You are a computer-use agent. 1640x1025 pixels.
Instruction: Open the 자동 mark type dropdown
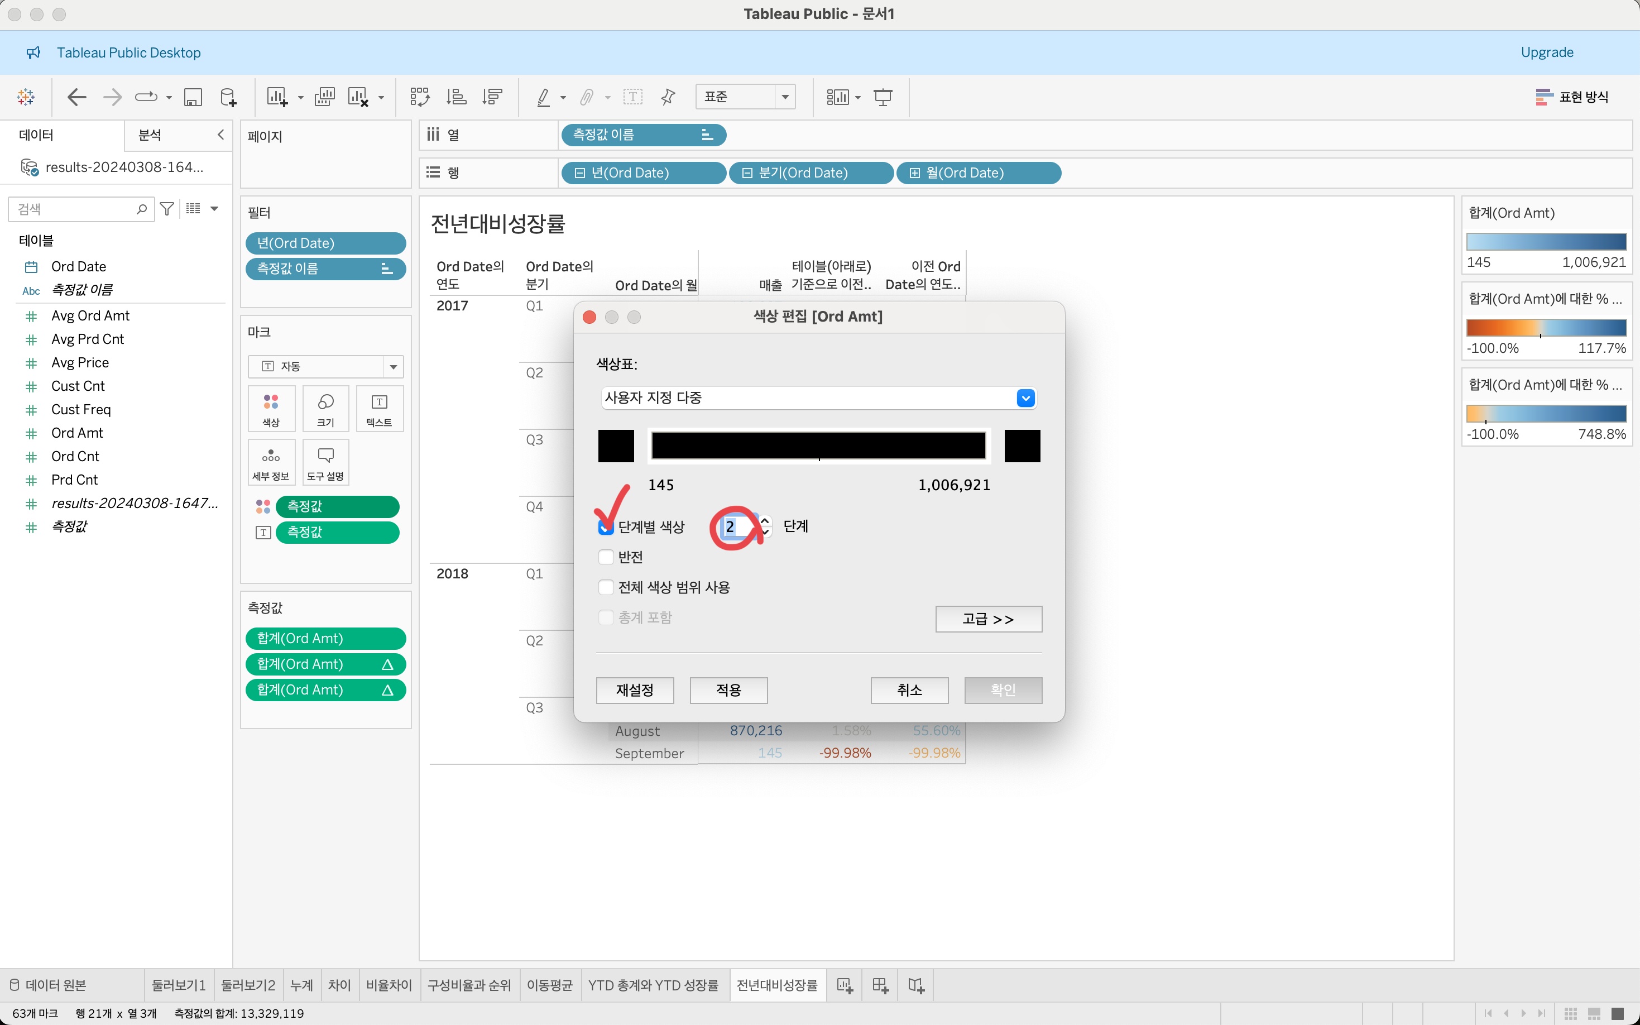(x=393, y=367)
